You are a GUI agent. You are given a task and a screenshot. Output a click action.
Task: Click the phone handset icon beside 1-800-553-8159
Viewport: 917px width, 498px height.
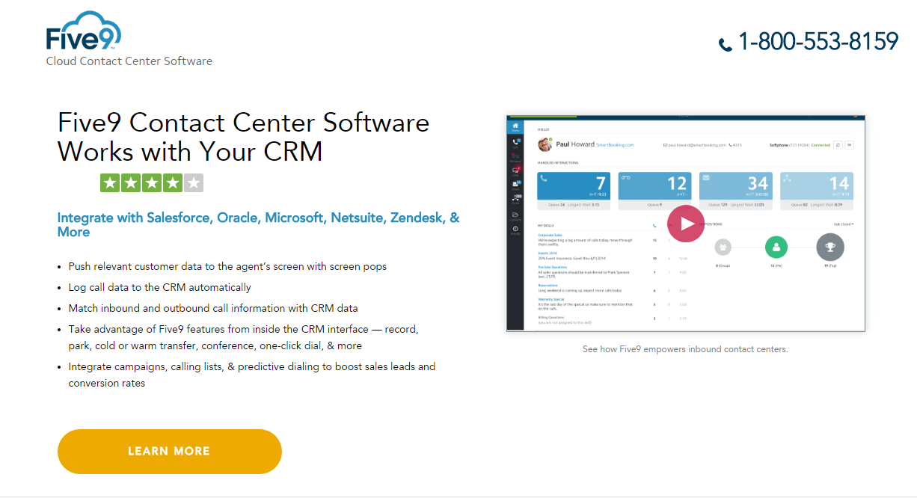coord(726,45)
